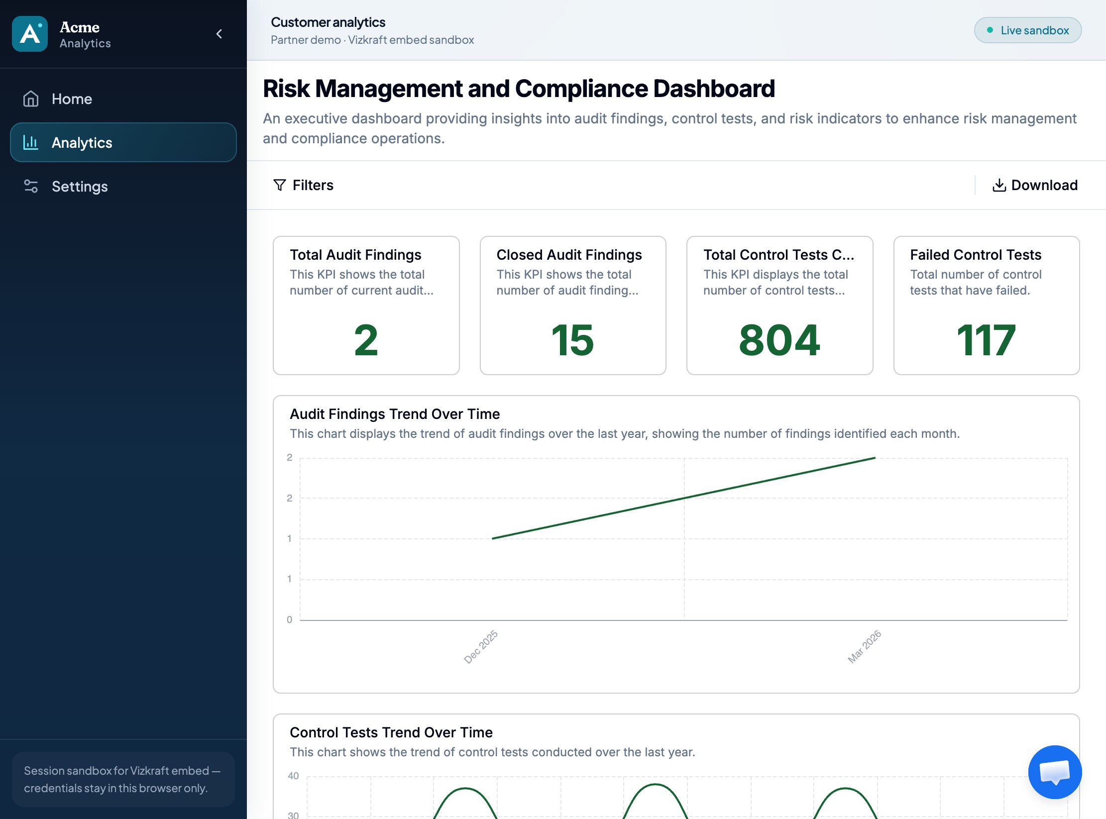
Task: Click the Dec 2025 axis label
Action: [481, 647]
